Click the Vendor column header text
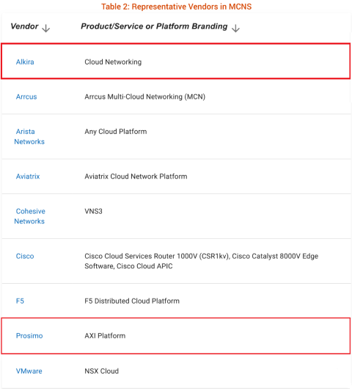352x389 pixels. (x=24, y=26)
